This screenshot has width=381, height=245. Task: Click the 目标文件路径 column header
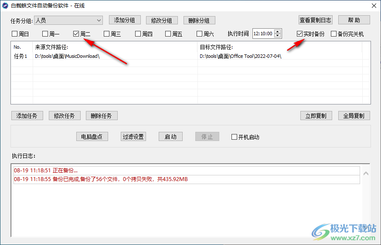click(280, 47)
